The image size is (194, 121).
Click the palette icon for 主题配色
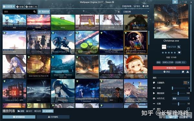(154, 83)
